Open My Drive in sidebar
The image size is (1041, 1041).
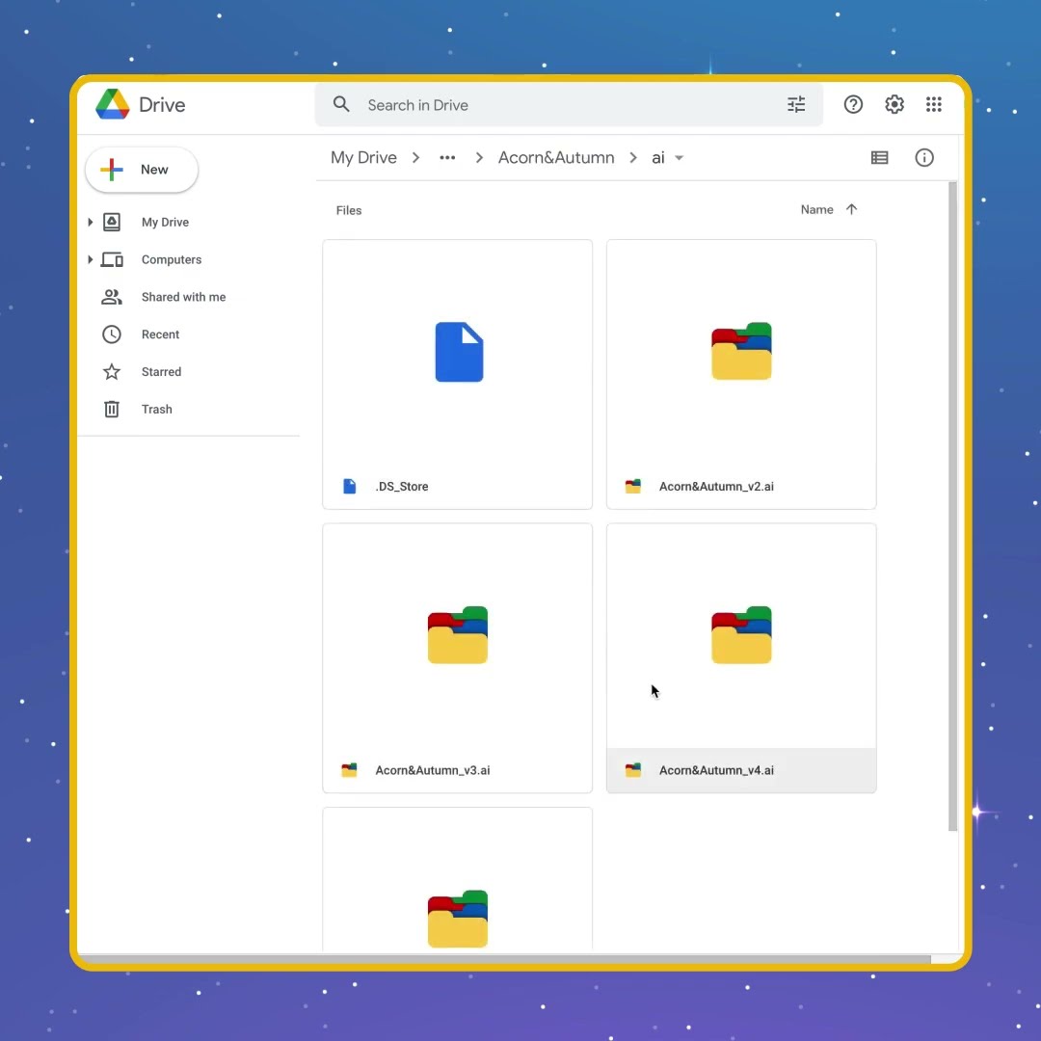coord(165,223)
